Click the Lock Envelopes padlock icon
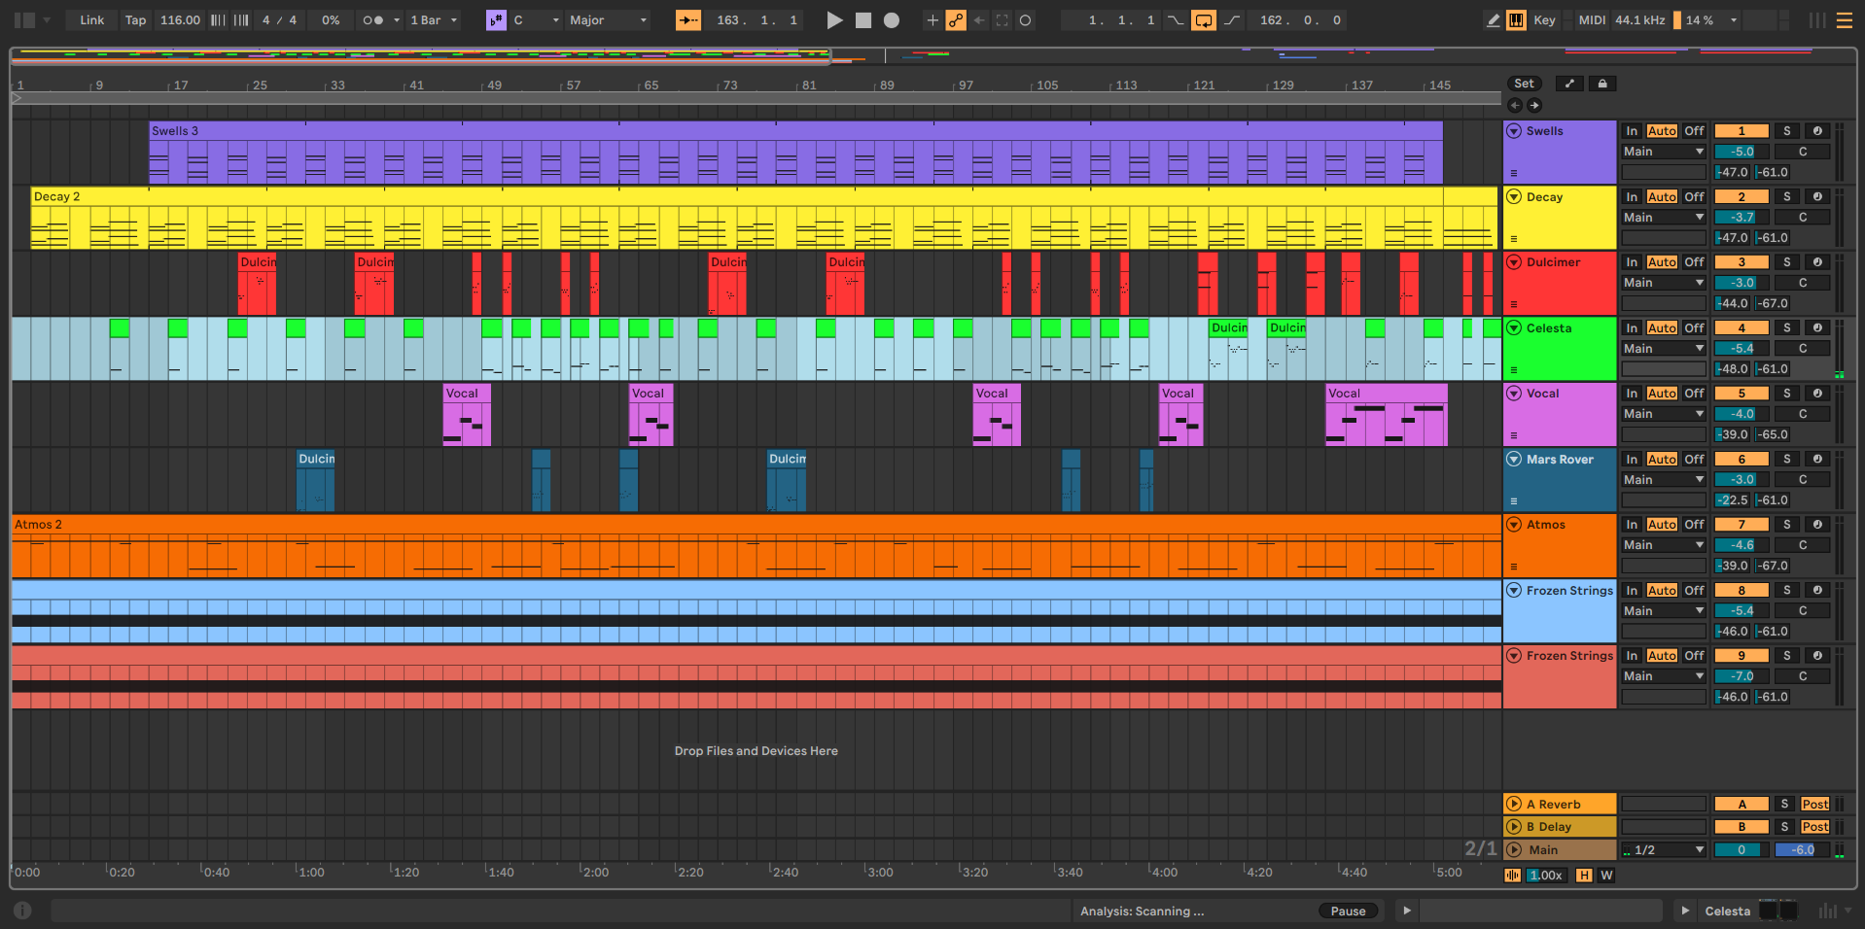This screenshot has height=929, width=1865. pos(1602,84)
